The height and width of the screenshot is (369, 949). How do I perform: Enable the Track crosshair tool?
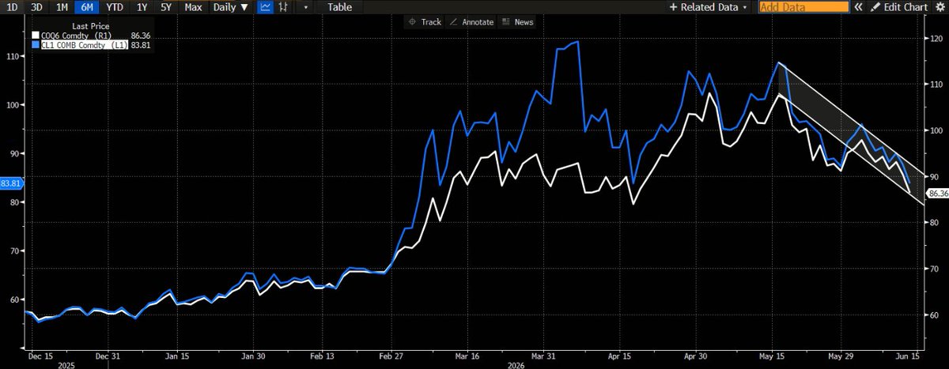pos(425,22)
